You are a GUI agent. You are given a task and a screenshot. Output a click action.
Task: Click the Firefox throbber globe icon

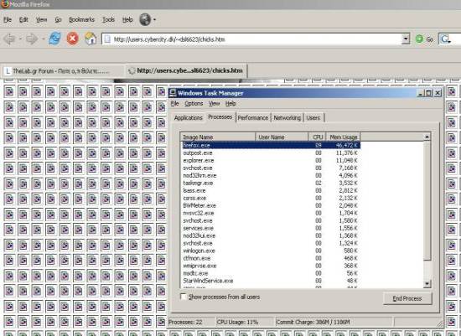[145, 19]
